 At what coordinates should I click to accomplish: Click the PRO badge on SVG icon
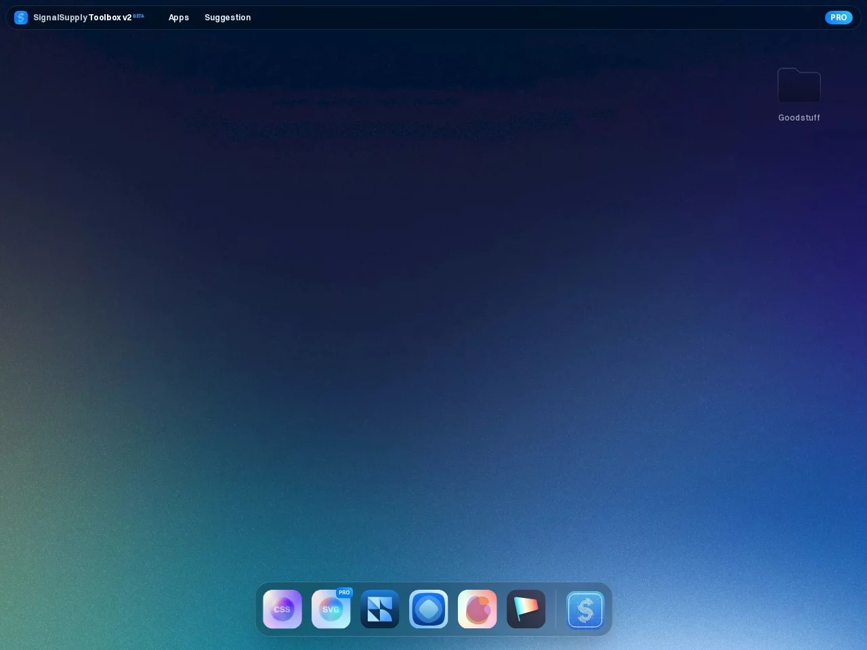coord(344,592)
